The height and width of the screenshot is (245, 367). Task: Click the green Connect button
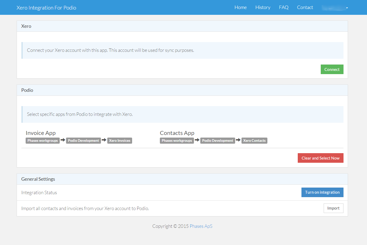click(332, 69)
